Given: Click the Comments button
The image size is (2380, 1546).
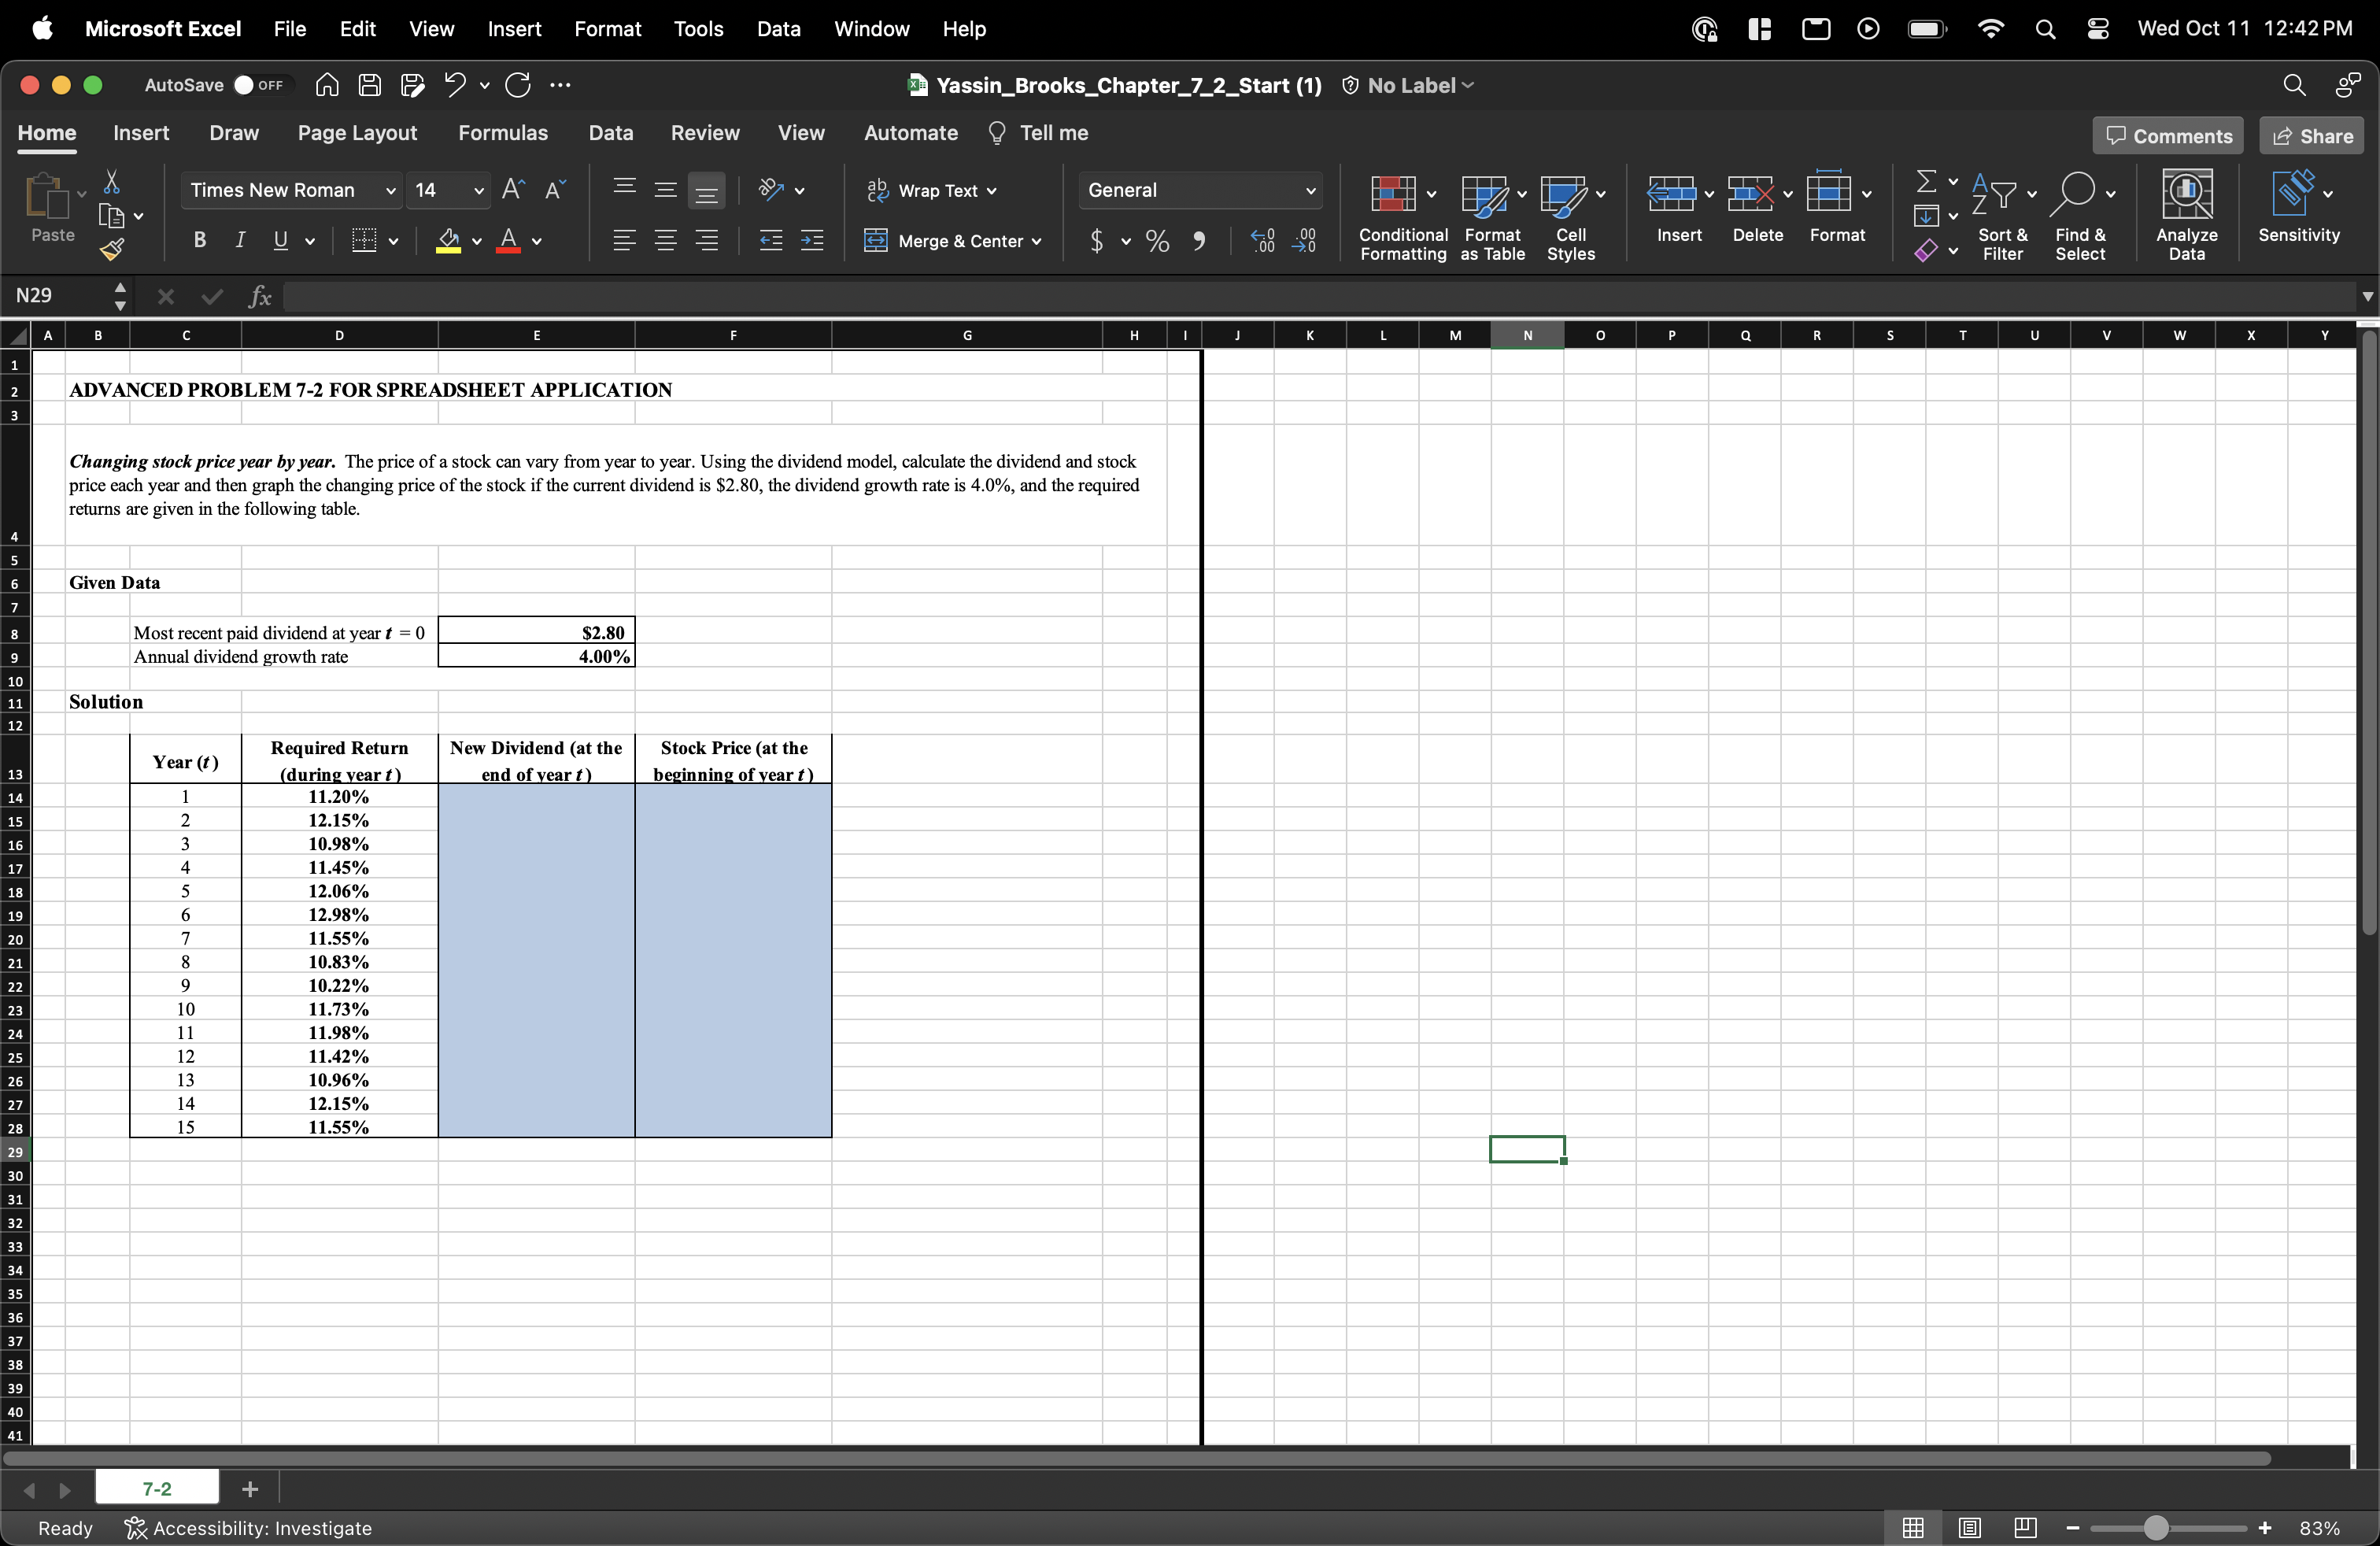Looking at the screenshot, I should (x=2167, y=135).
